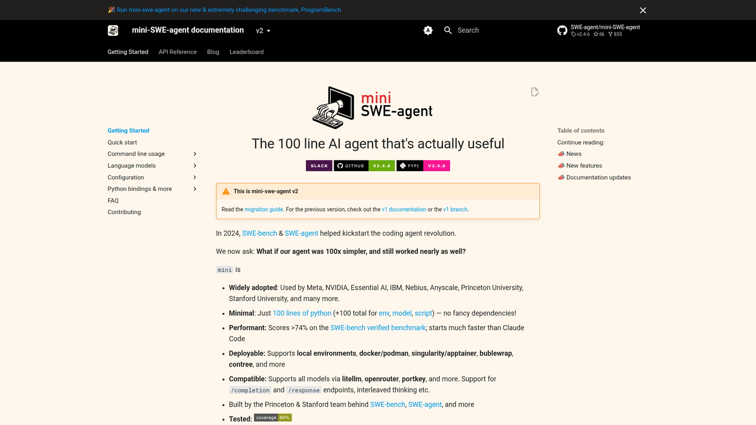Toggle the light/dark theme icon
Screen dimensions: 756x425
click(428, 30)
